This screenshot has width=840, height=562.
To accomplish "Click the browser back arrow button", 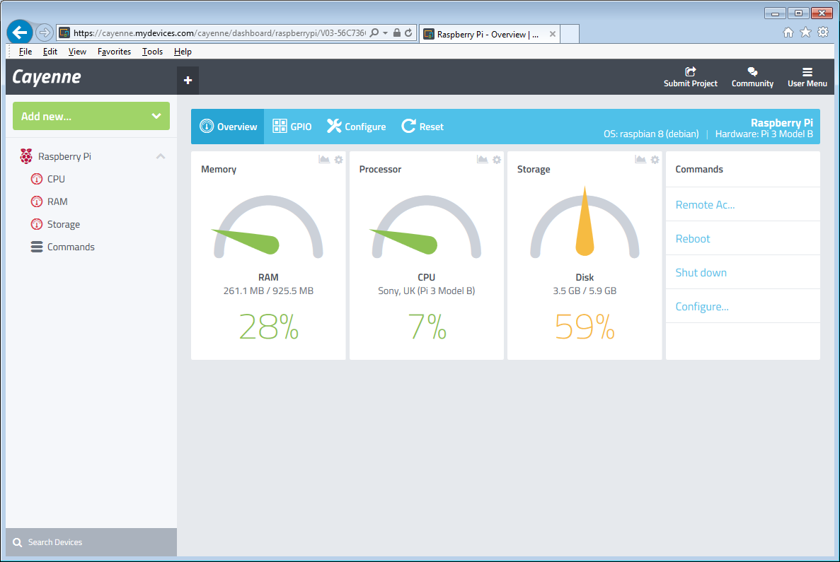I will [x=20, y=33].
